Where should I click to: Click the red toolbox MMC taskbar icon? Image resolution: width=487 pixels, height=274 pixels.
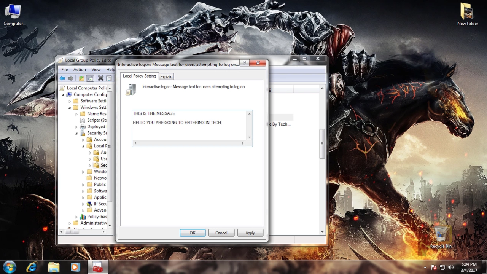(x=97, y=267)
